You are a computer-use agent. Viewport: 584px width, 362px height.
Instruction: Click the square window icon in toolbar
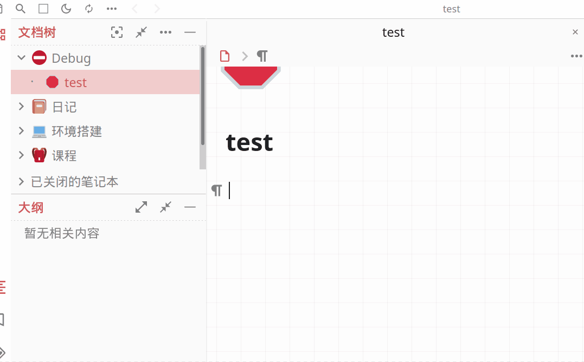(x=43, y=9)
